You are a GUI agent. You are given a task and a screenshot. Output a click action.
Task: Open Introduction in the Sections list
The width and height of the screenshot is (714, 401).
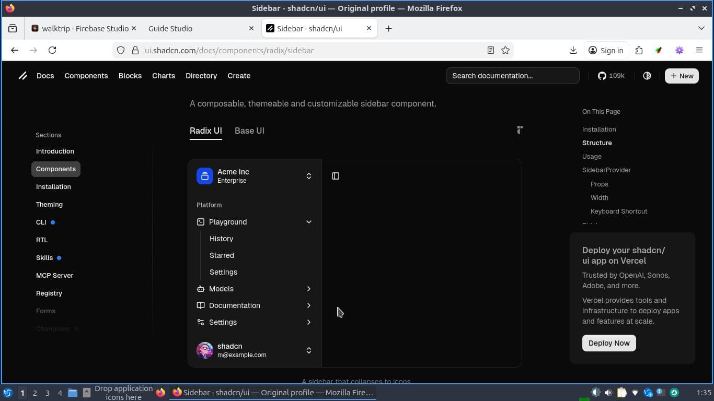click(55, 151)
